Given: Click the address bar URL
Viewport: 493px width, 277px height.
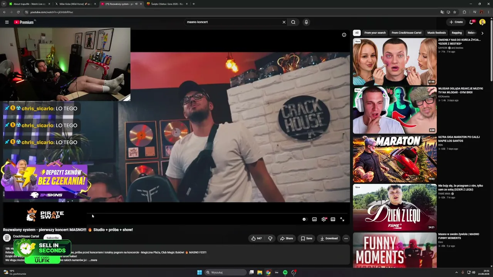Looking at the screenshot, I should click(52, 12).
